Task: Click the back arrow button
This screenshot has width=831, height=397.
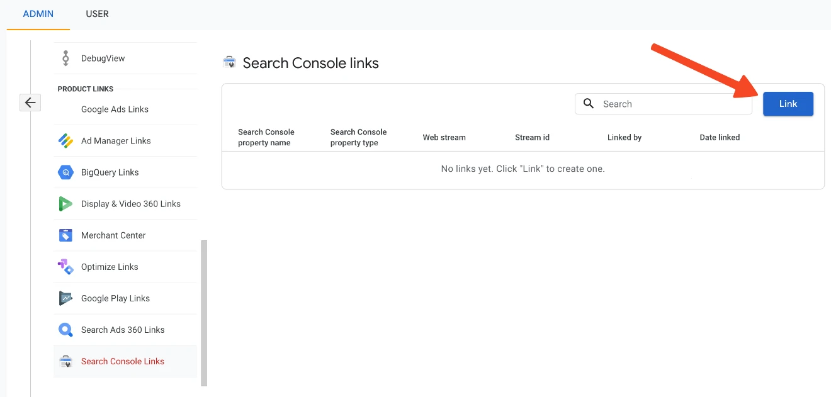Action: [30, 103]
